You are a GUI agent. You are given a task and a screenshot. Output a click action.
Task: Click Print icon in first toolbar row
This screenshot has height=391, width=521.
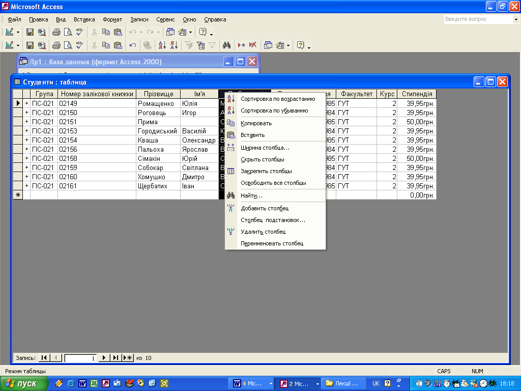coord(56,32)
